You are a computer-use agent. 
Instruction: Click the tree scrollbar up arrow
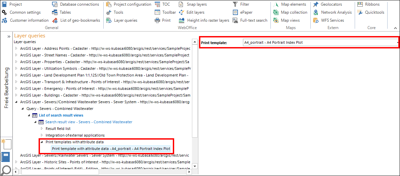(195, 42)
